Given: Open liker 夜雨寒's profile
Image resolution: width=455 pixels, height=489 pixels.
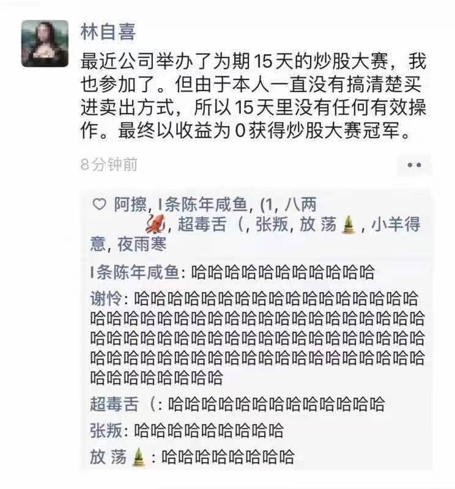Looking at the screenshot, I should click(142, 244).
